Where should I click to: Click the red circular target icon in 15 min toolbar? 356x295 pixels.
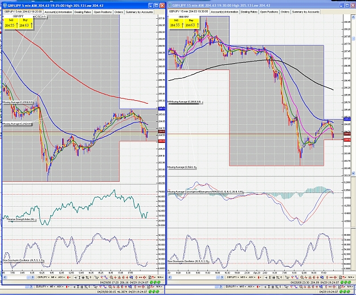click(335, 277)
